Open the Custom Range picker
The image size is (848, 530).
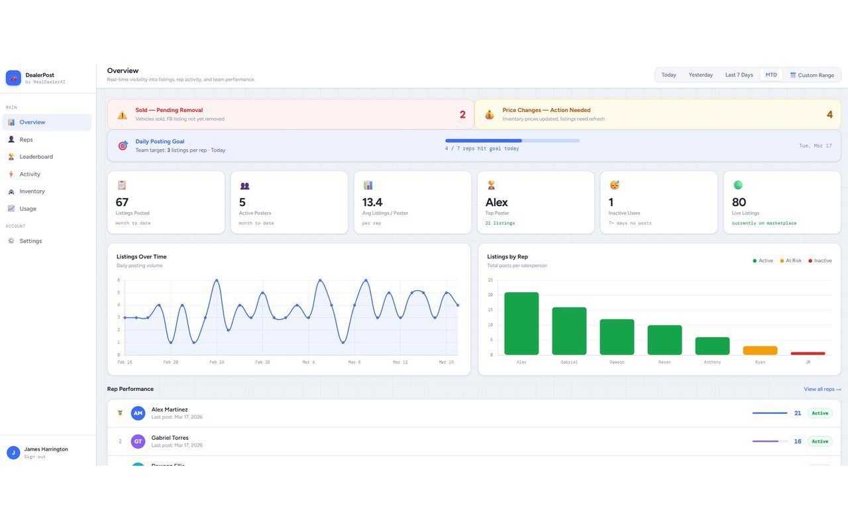(812, 75)
